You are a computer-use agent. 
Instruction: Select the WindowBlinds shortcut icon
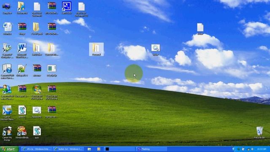22,132
